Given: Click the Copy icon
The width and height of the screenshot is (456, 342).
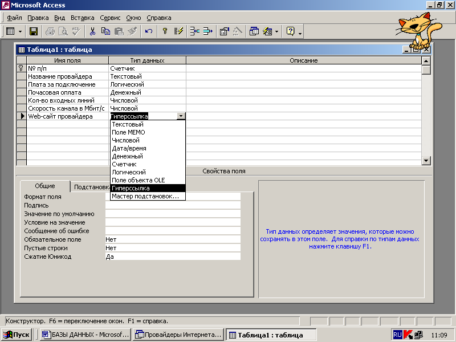Looking at the screenshot, I should point(105,31).
